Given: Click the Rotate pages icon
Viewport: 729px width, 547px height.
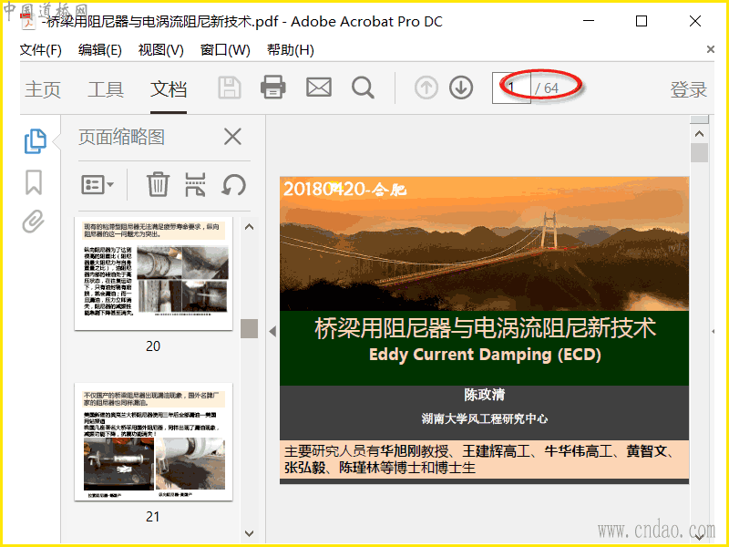Looking at the screenshot, I should [233, 185].
